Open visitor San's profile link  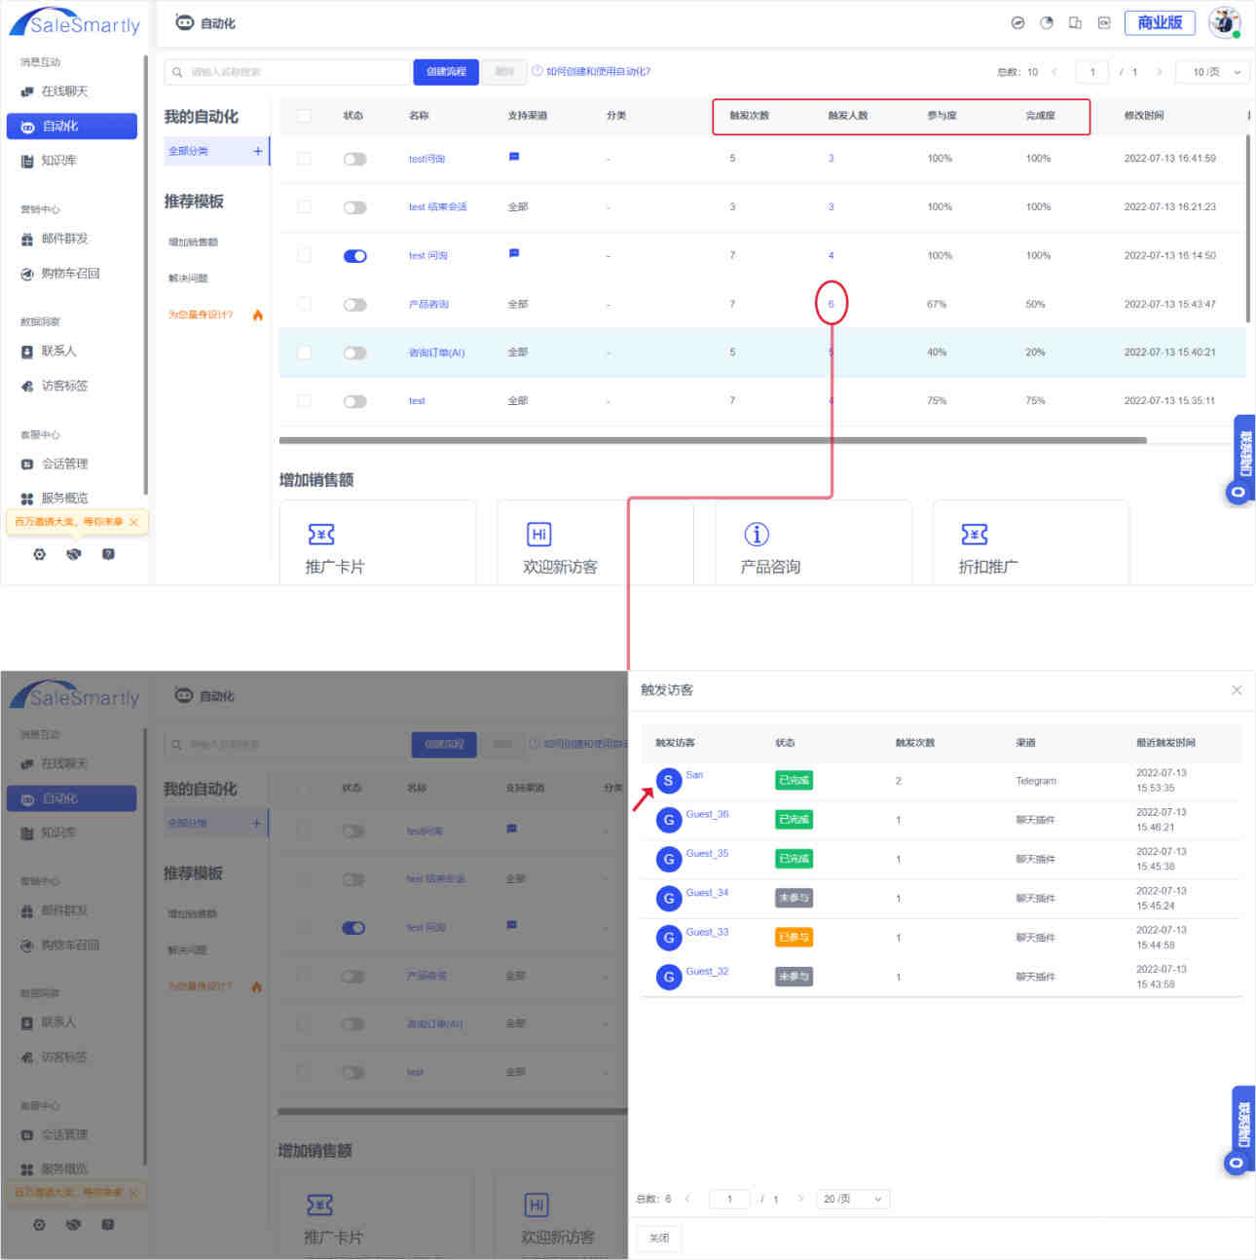point(694,775)
